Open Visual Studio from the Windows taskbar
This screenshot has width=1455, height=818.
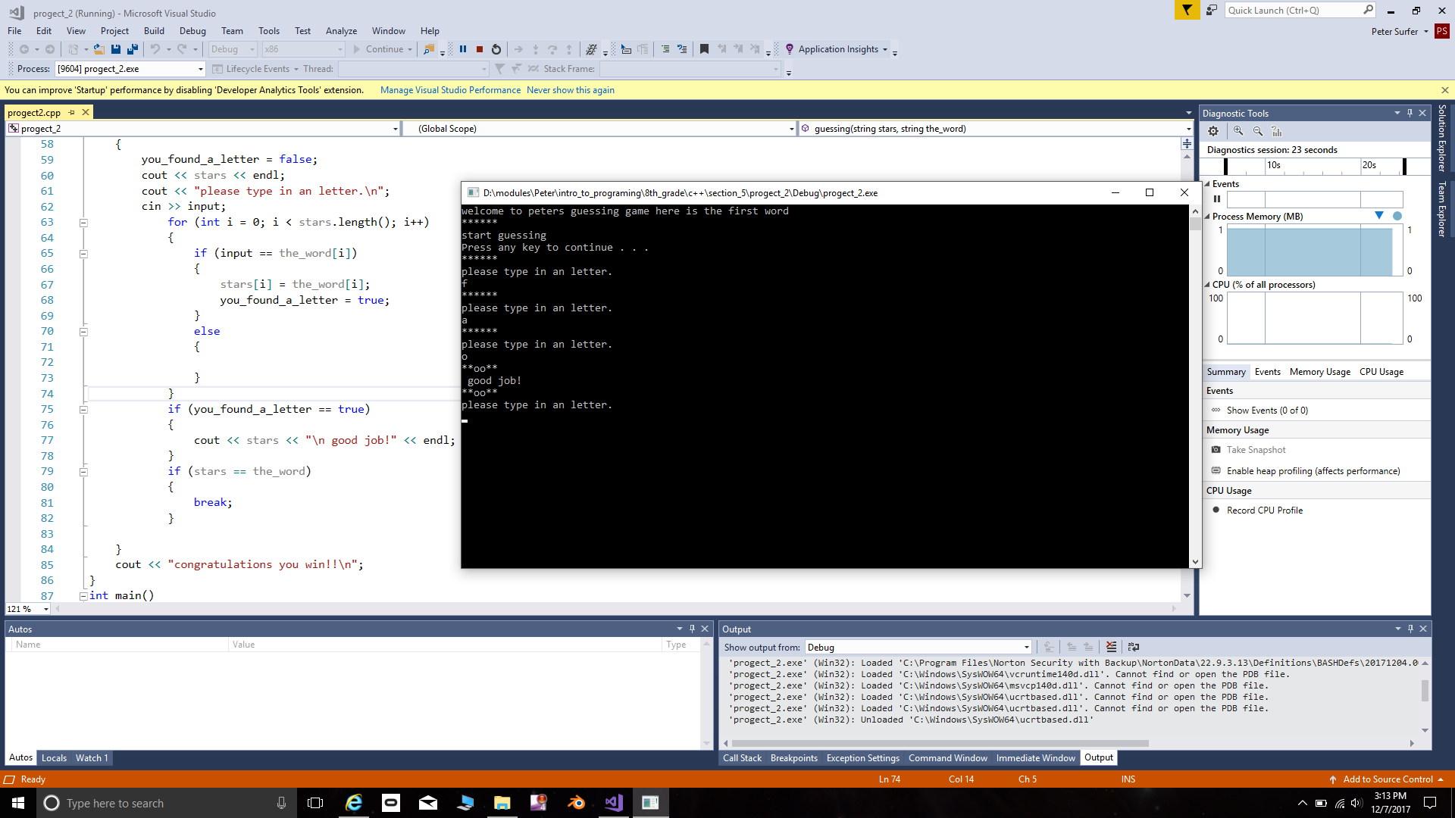[x=614, y=803]
